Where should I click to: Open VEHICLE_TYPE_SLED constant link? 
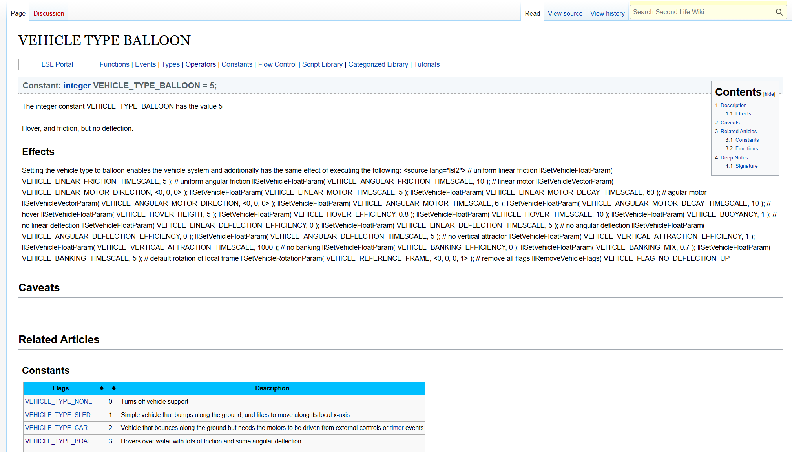pos(58,415)
